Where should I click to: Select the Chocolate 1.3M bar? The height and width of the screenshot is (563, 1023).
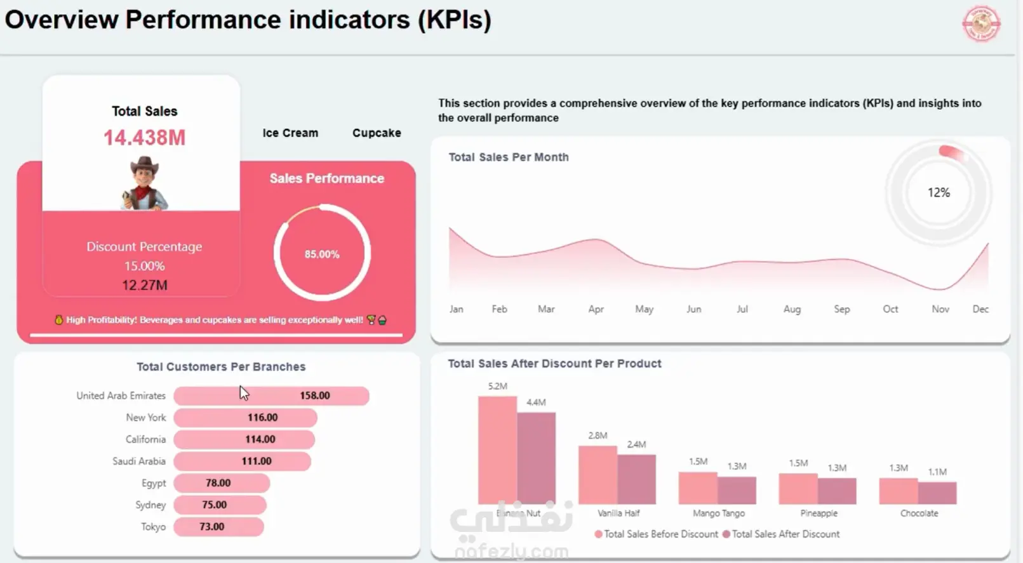pyautogui.click(x=898, y=491)
